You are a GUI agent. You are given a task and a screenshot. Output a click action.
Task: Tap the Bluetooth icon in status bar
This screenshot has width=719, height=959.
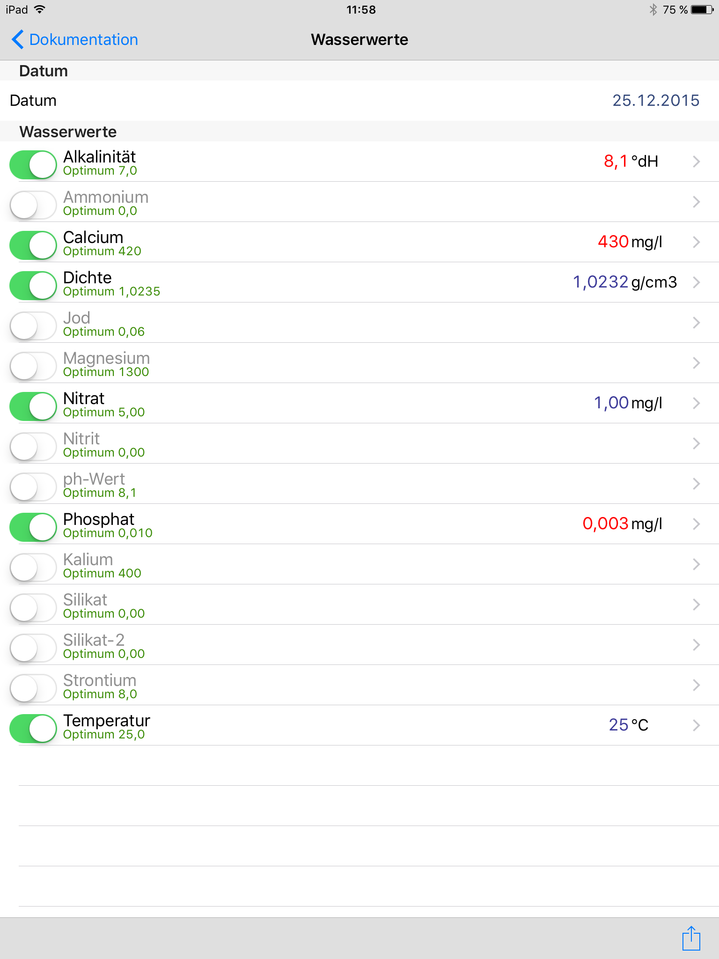pyautogui.click(x=653, y=10)
